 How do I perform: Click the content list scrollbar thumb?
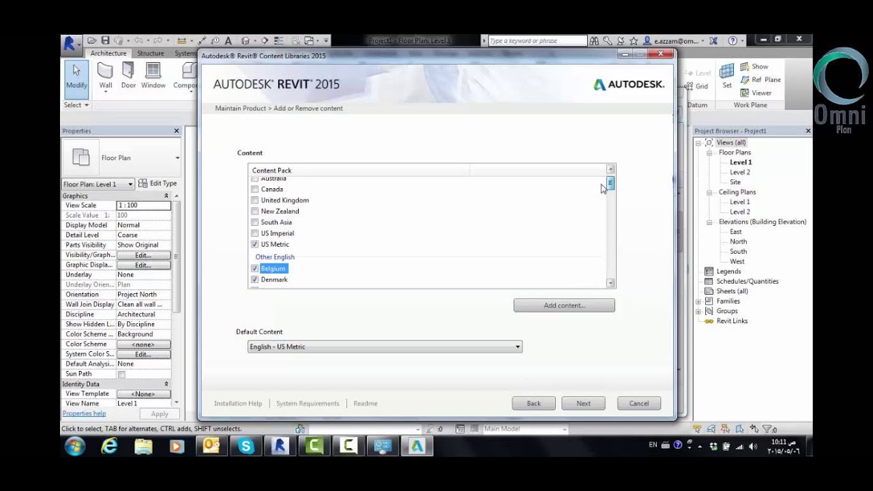click(610, 183)
